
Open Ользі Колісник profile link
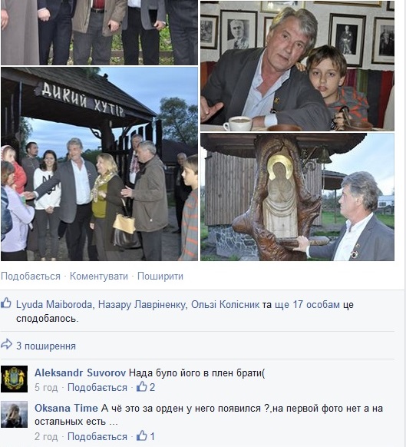(225, 304)
